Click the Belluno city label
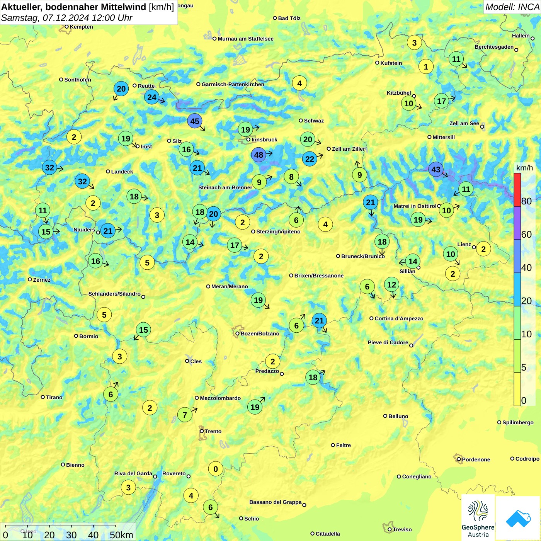The width and height of the screenshot is (541, 541). [398, 416]
